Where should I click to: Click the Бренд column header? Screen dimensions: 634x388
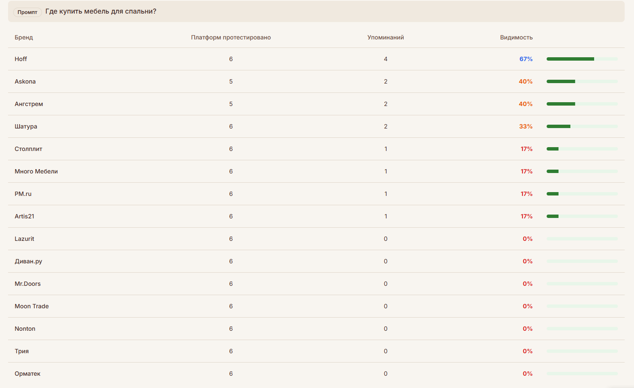24,37
